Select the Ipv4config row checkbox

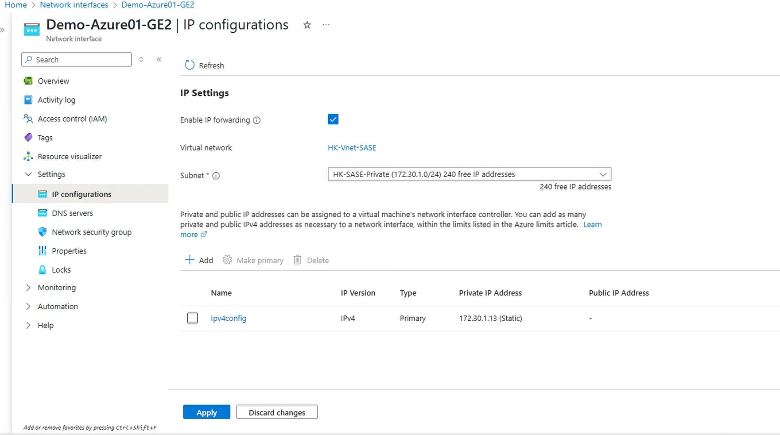pyautogui.click(x=193, y=318)
